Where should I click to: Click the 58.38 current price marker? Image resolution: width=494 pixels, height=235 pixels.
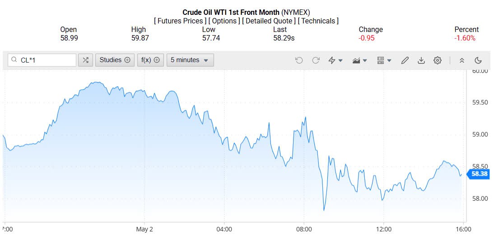[x=479, y=174]
